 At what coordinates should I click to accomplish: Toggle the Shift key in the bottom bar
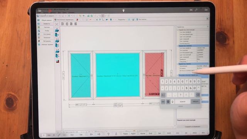(169, 133)
